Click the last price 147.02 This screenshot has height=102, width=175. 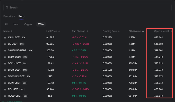pyautogui.click(x=50, y=70)
